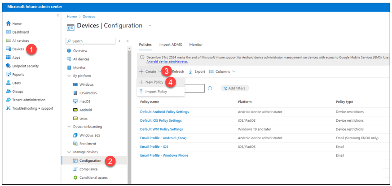Viewport: 392px width, 186px height.
Task: Select the Linux platform entry
Action: pos(80,119)
